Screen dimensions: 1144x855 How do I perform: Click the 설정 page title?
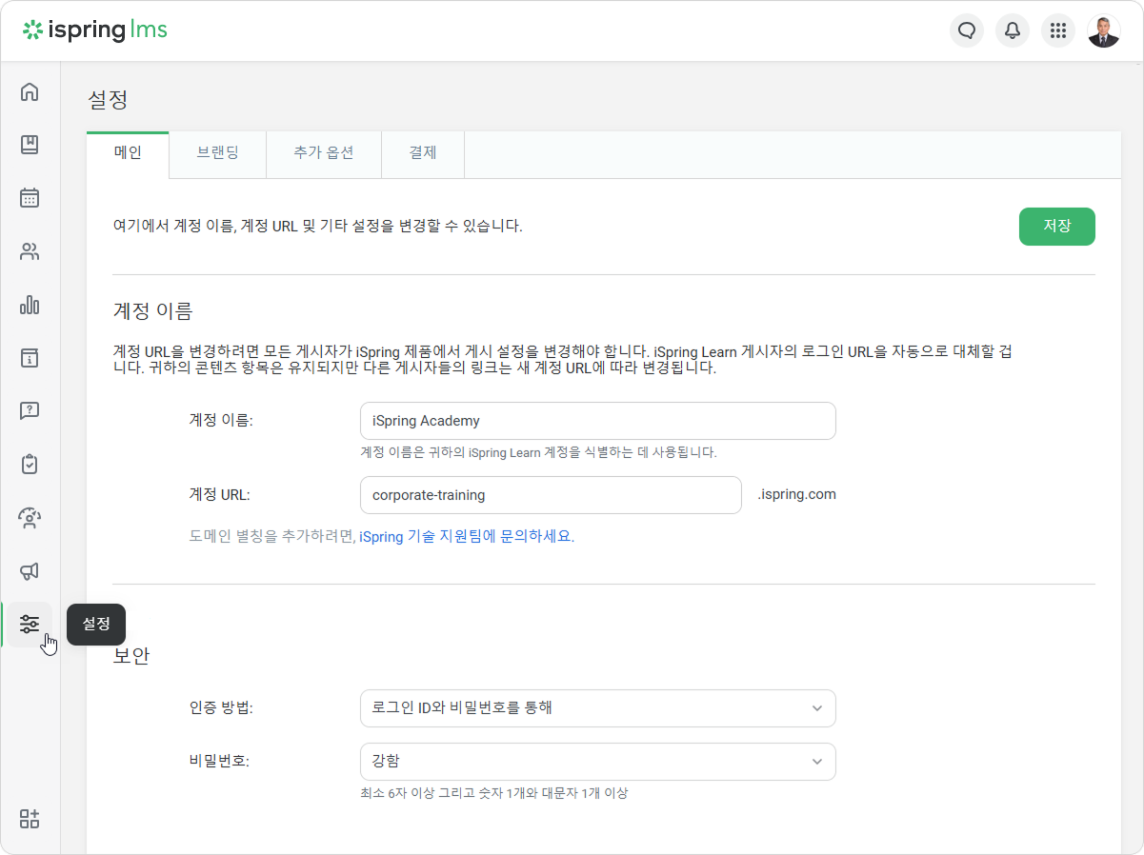coord(108,99)
